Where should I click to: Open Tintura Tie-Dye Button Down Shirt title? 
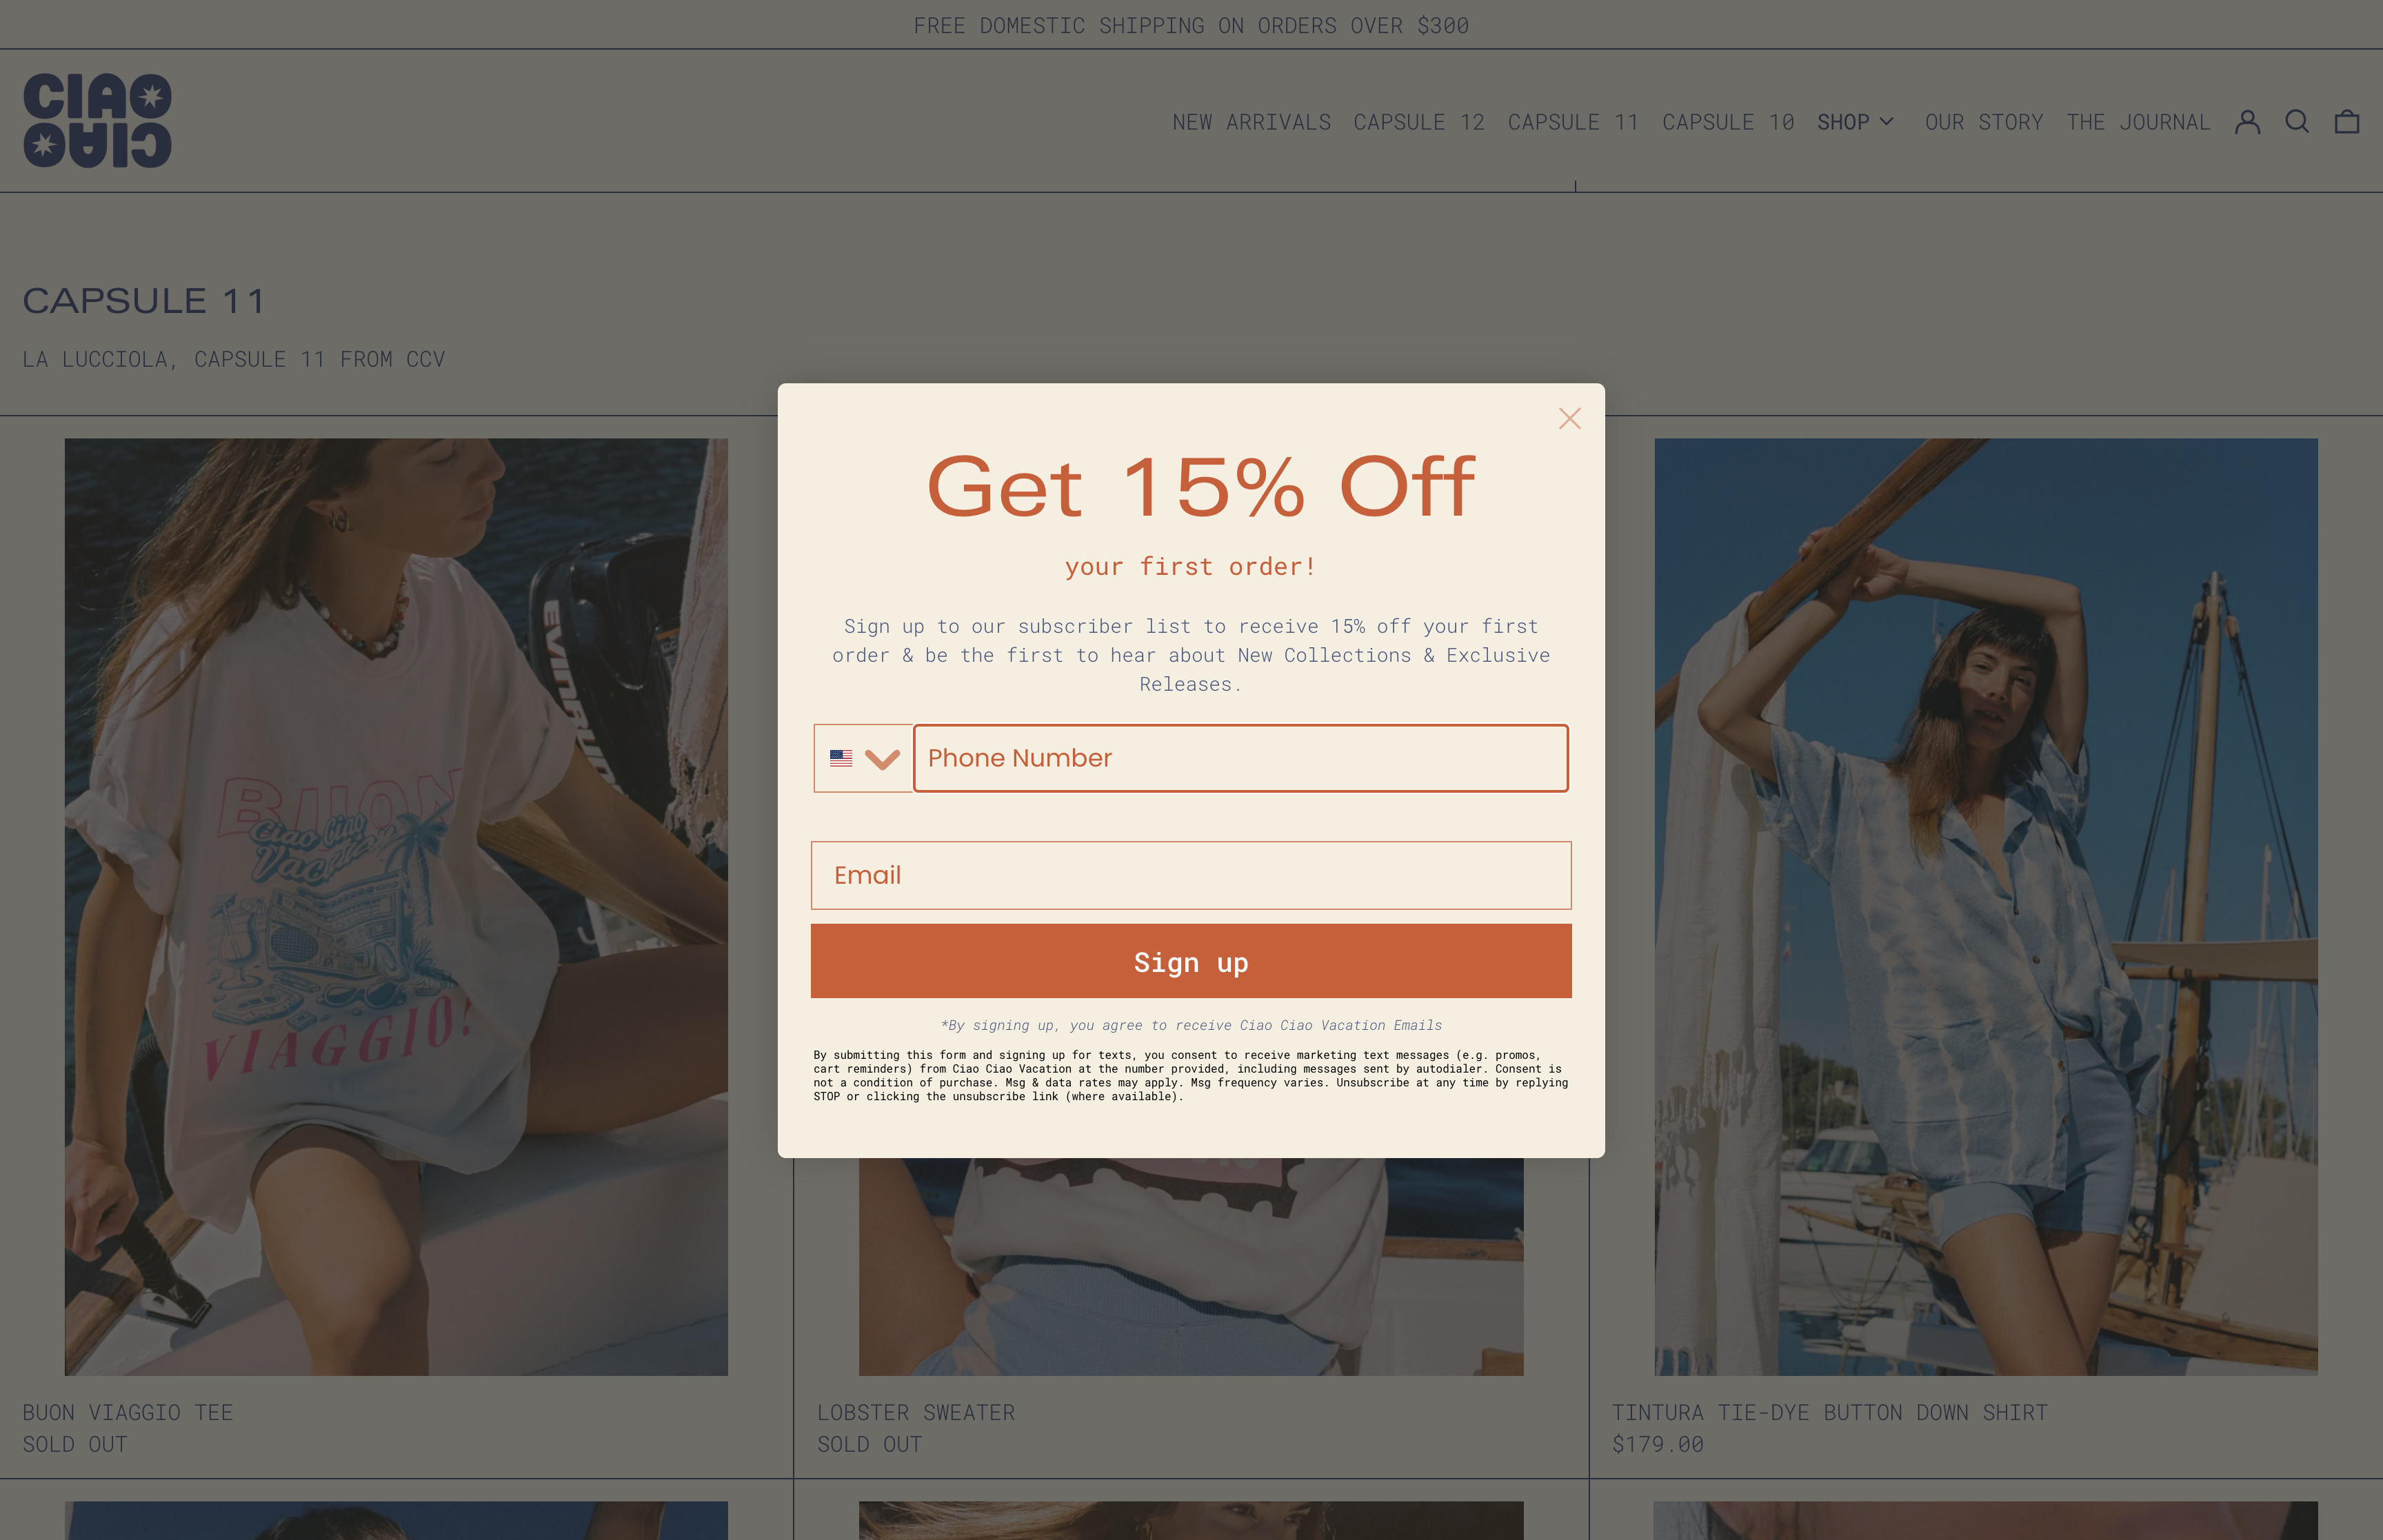(x=1829, y=1412)
